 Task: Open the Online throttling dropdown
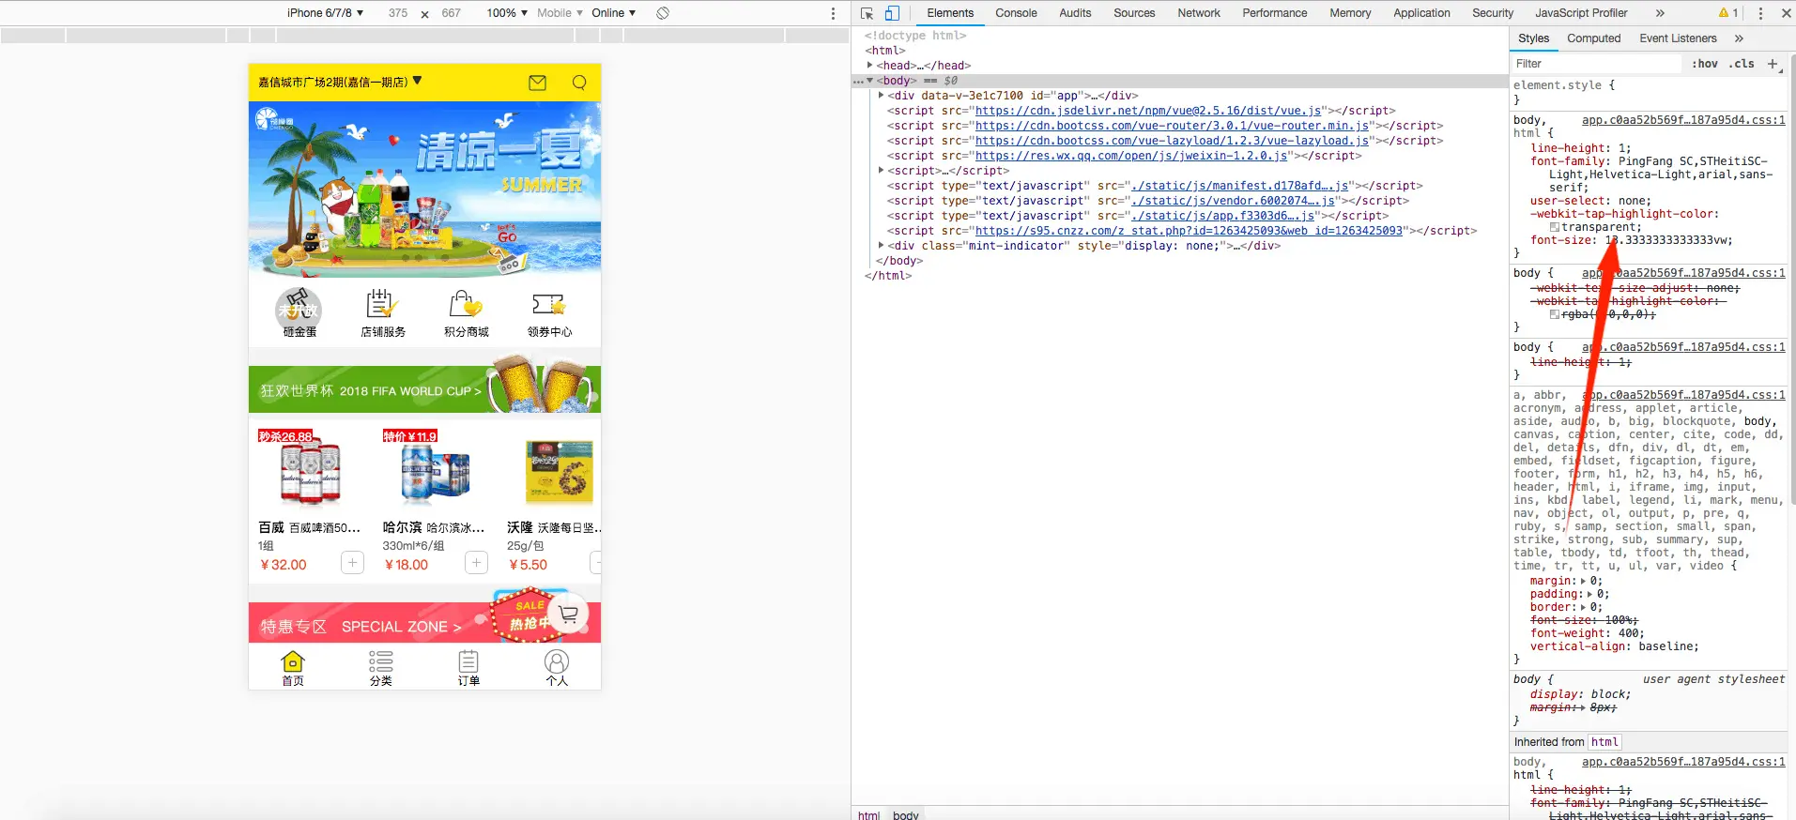click(x=613, y=13)
